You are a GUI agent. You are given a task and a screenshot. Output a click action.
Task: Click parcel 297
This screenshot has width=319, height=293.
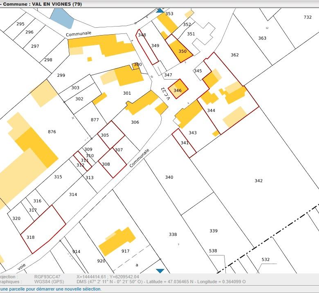[35, 46]
